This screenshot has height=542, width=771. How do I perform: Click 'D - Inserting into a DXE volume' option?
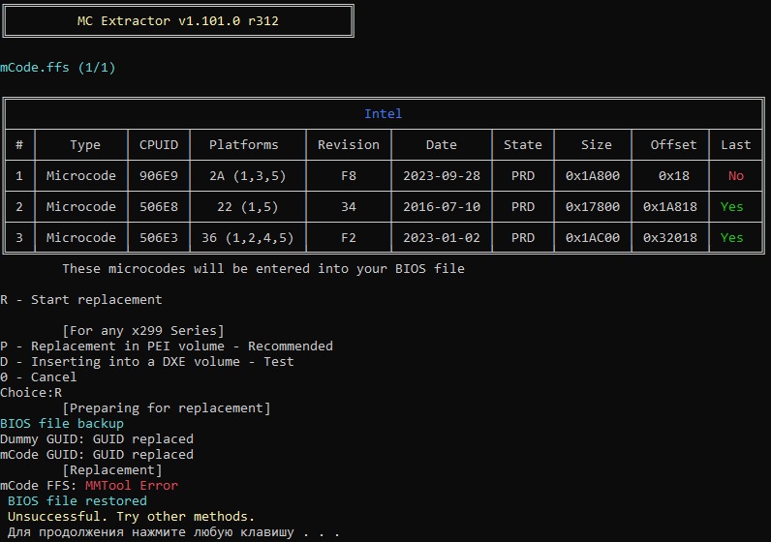(147, 362)
